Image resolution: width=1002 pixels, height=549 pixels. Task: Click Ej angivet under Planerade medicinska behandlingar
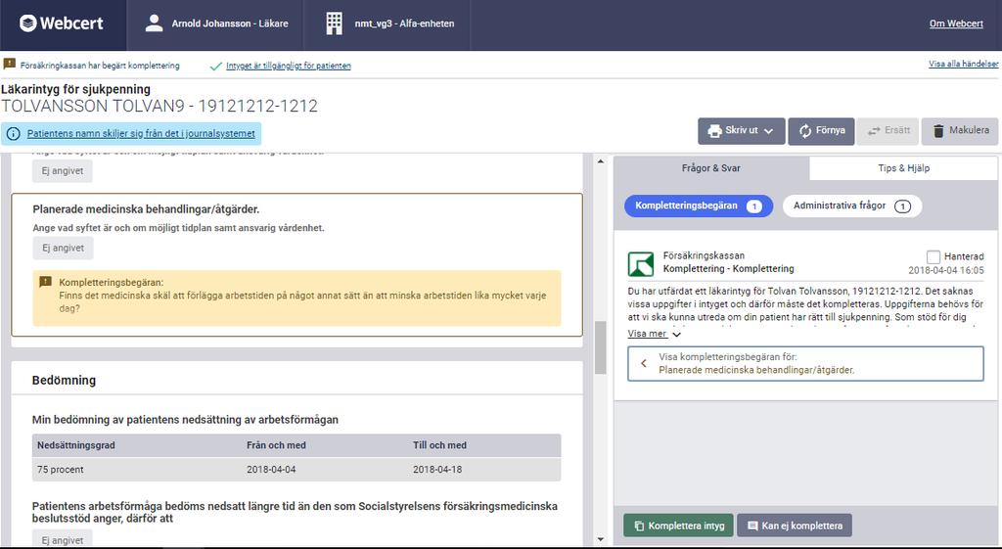[64, 248]
